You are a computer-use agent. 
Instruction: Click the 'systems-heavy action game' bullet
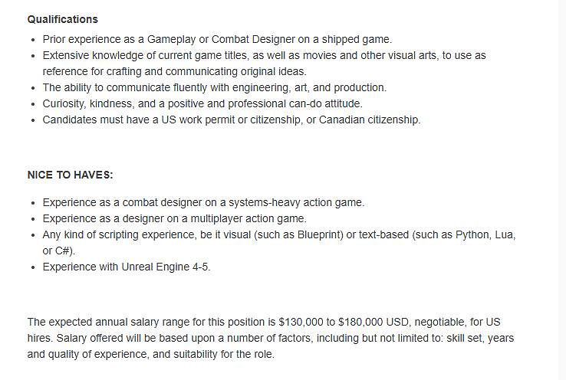pyautogui.click(x=203, y=203)
